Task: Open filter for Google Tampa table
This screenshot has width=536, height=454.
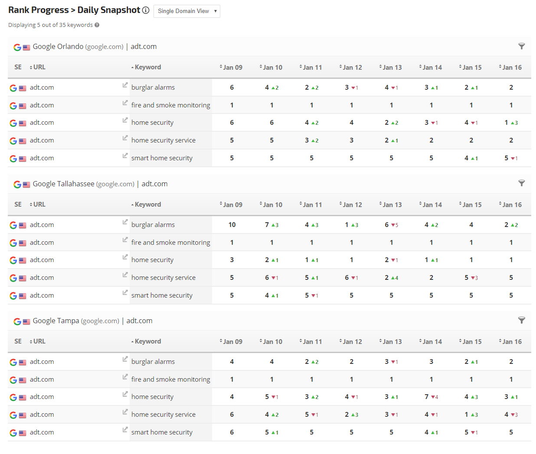Action: click(522, 320)
